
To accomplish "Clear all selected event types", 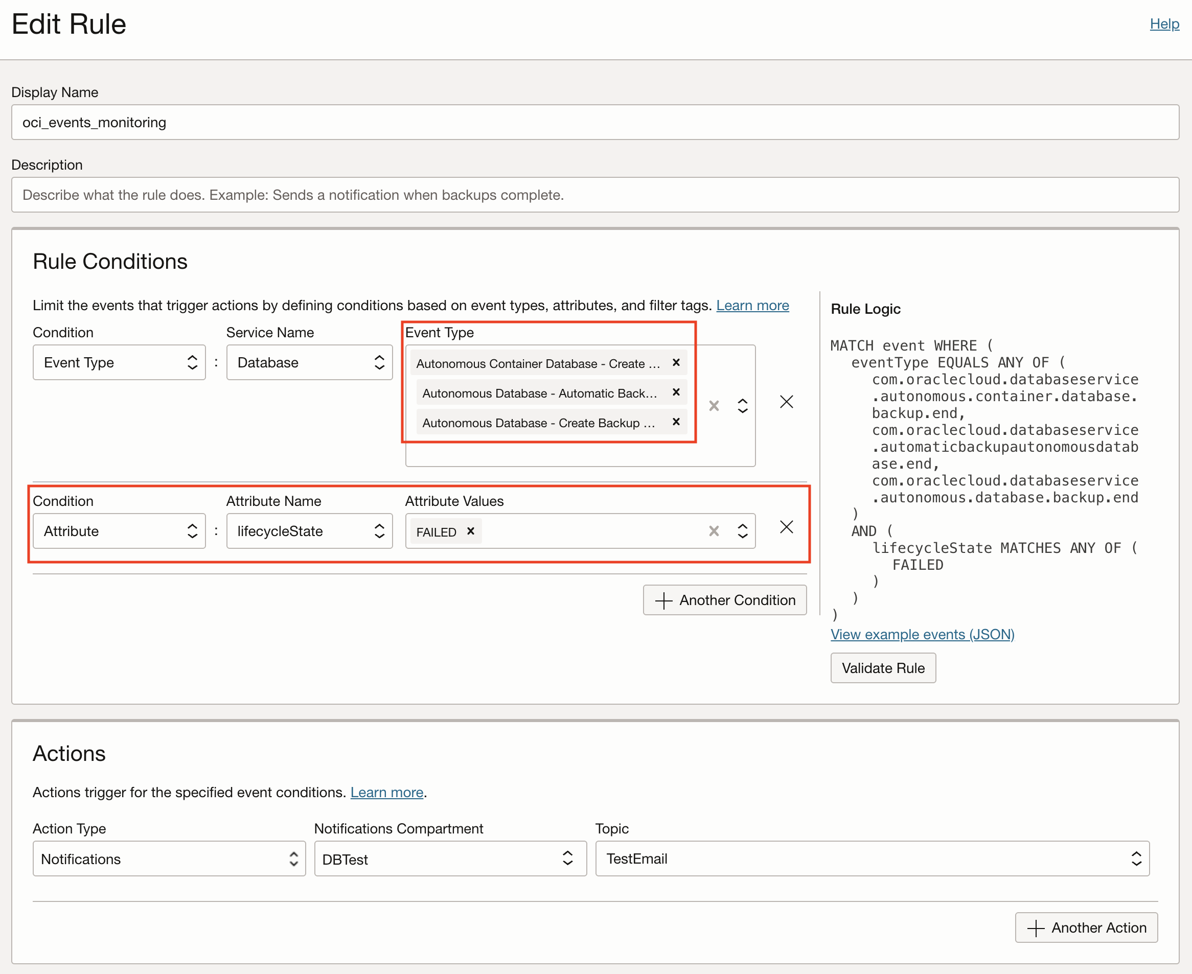I will 713,406.
